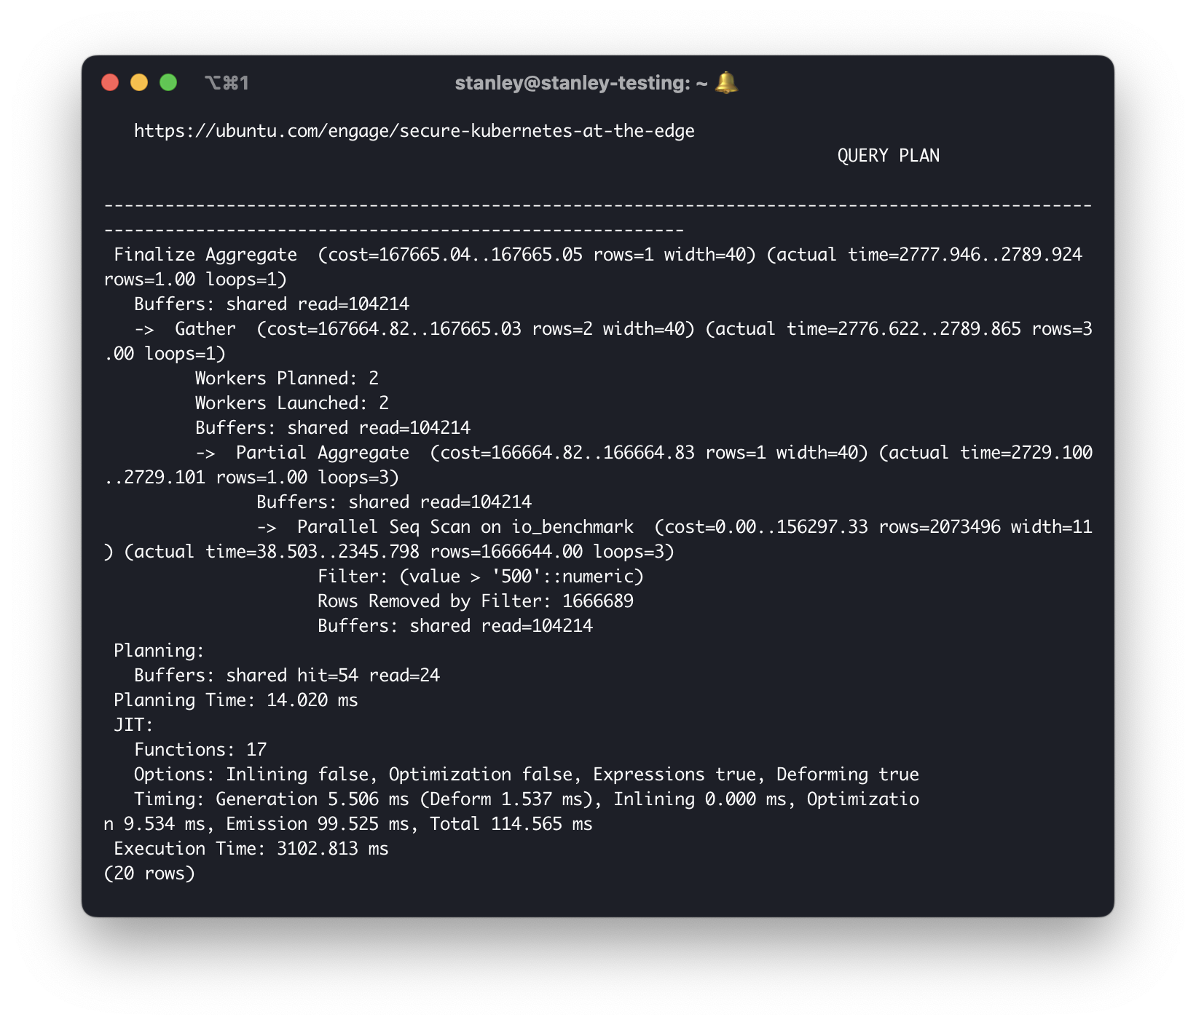
Task: Click the ⌥⌘1 shortcut indicator
Action: pyautogui.click(x=227, y=83)
